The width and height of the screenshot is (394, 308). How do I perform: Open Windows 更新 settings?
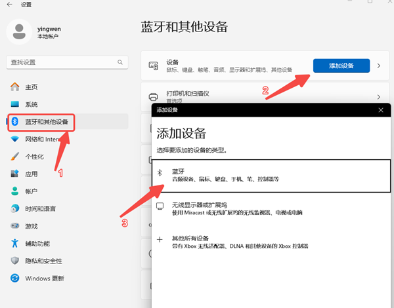[44, 278]
